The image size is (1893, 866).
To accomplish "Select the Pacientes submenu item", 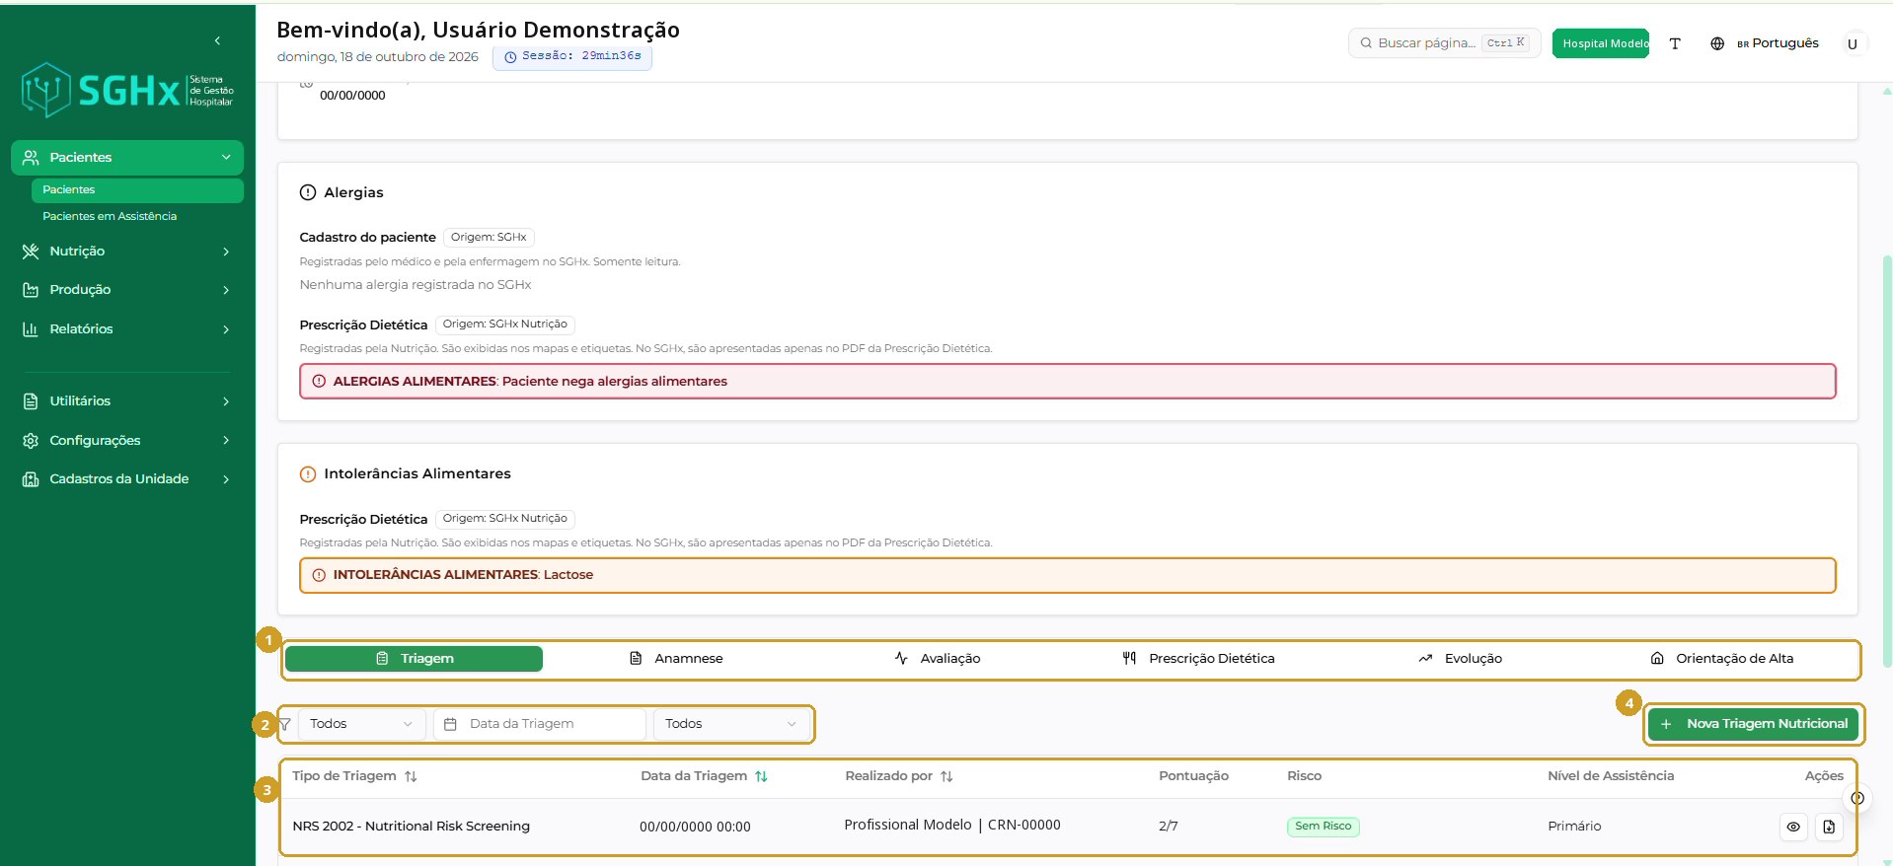I will (x=137, y=190).
